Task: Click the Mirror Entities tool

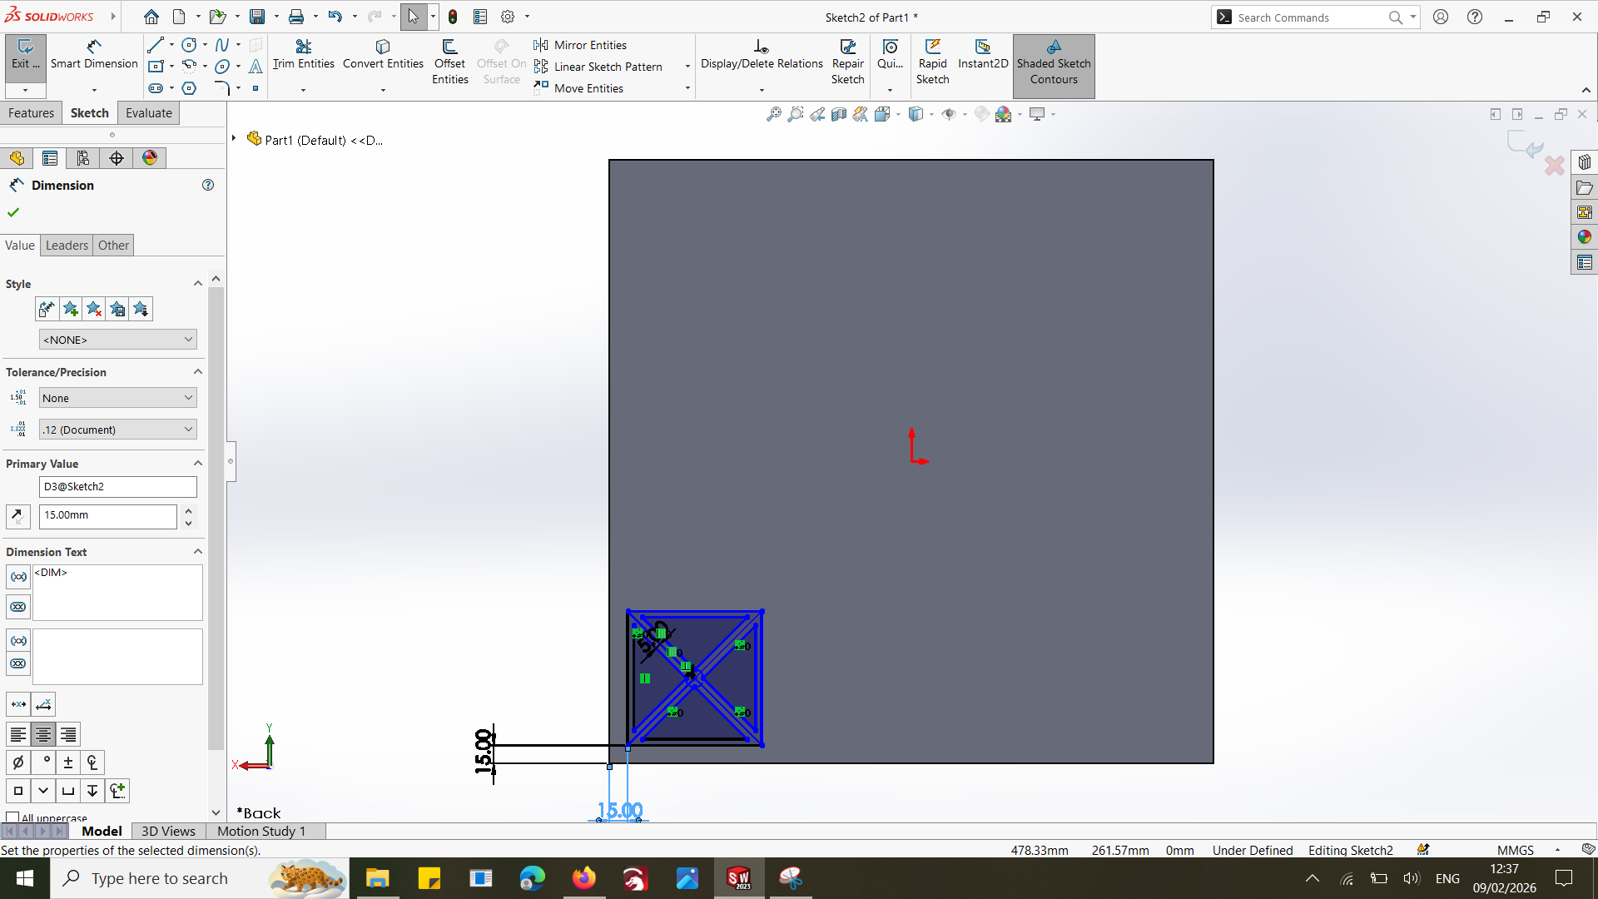Action: (590, 45)
